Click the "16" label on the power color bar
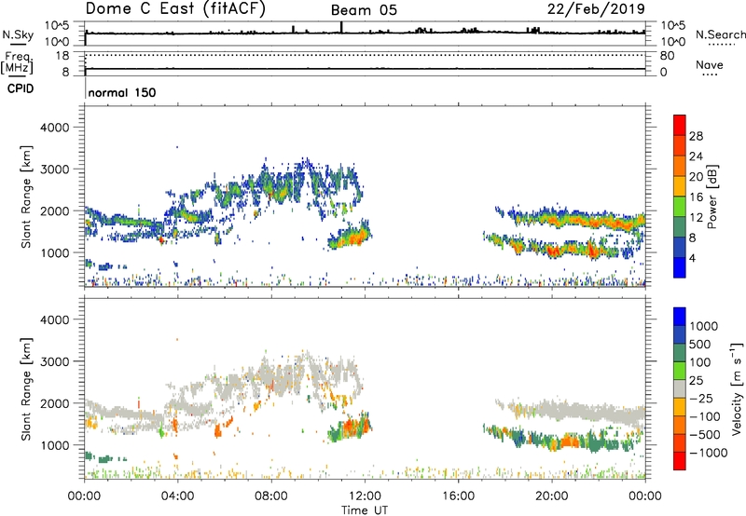The height and width of the screenshot is (516, 746). (x=696, y=197)
